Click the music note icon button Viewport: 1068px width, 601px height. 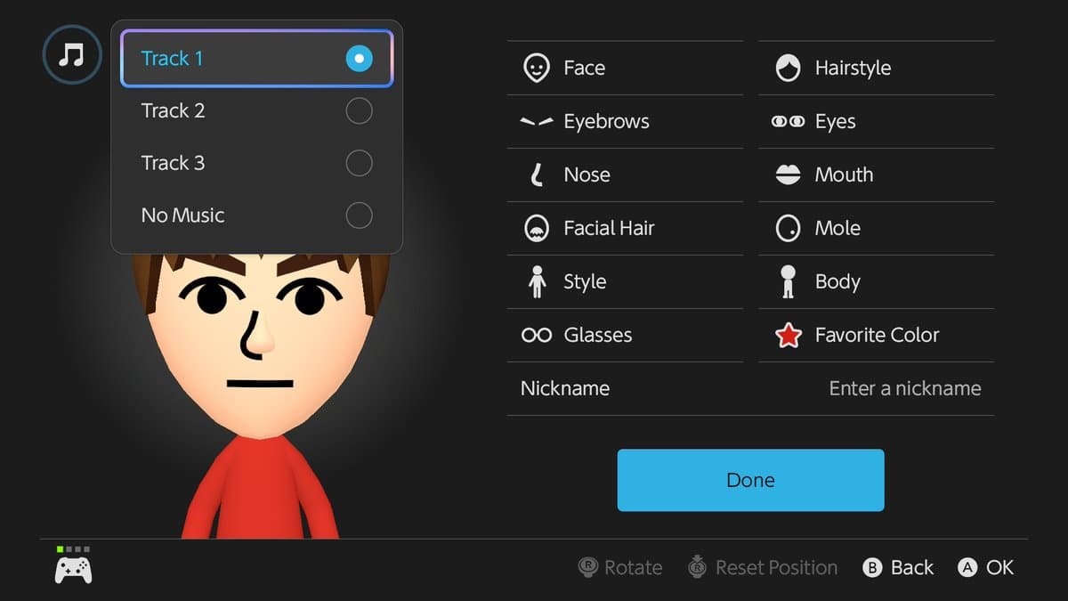coord(72,55)
